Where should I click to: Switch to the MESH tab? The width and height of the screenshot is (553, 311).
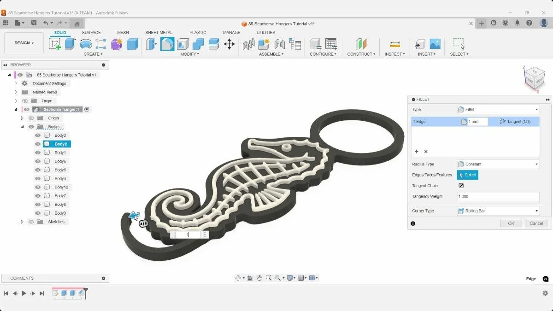click(x=123, y=33)
